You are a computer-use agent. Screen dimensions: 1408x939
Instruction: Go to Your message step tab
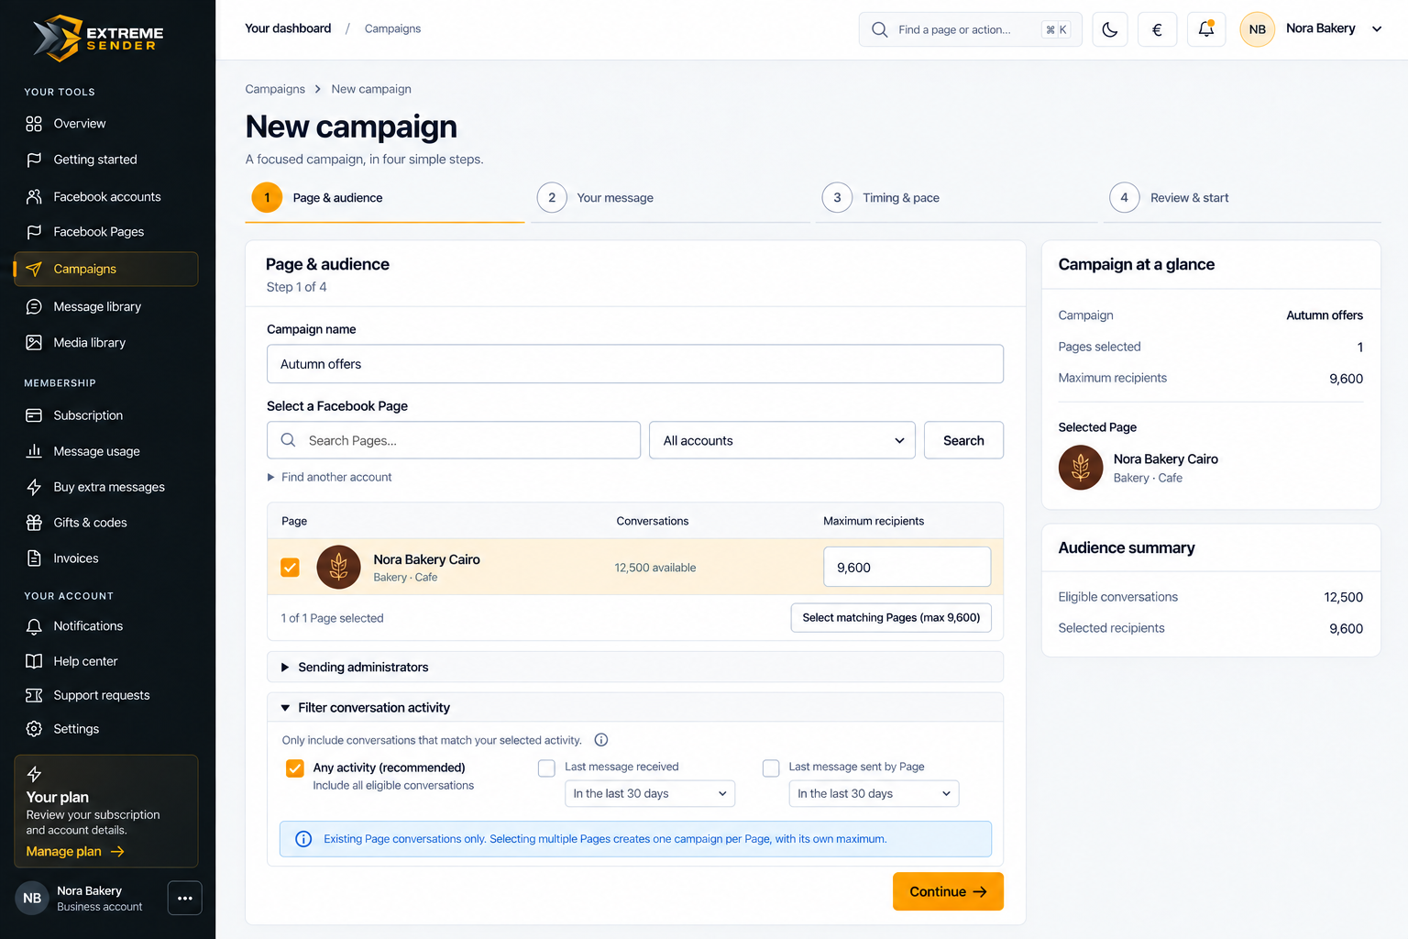click(x=669, y=198)
